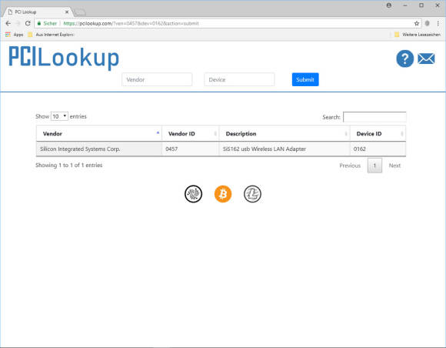The image size is (446, 348).
Task: Sort table by Device ID column
Action: (378, 133)
